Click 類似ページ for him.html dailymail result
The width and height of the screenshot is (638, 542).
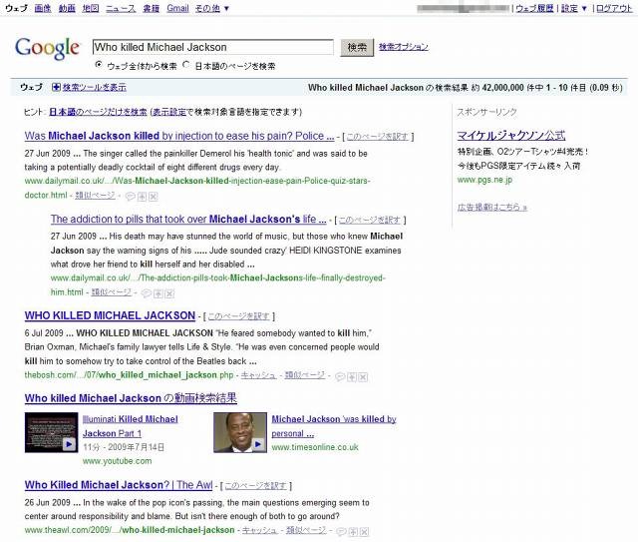[x=111, y=292]
